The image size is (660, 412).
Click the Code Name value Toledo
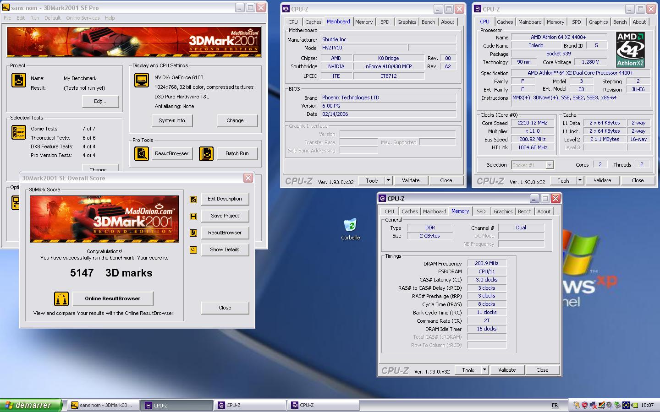tap(536, 45)
